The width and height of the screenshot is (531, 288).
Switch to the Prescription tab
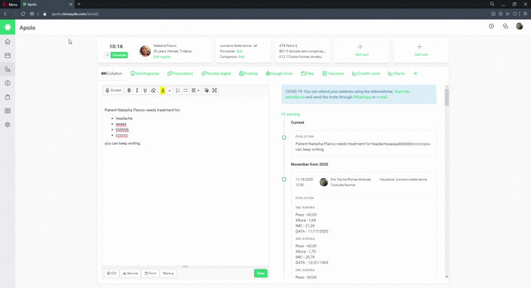click(x=180, y=73)
